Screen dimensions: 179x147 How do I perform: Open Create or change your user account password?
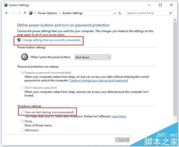point(98,80)
